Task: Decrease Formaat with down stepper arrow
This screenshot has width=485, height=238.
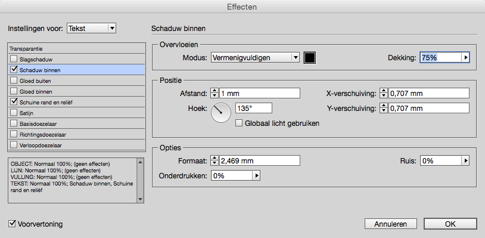Action: (214, 163)
